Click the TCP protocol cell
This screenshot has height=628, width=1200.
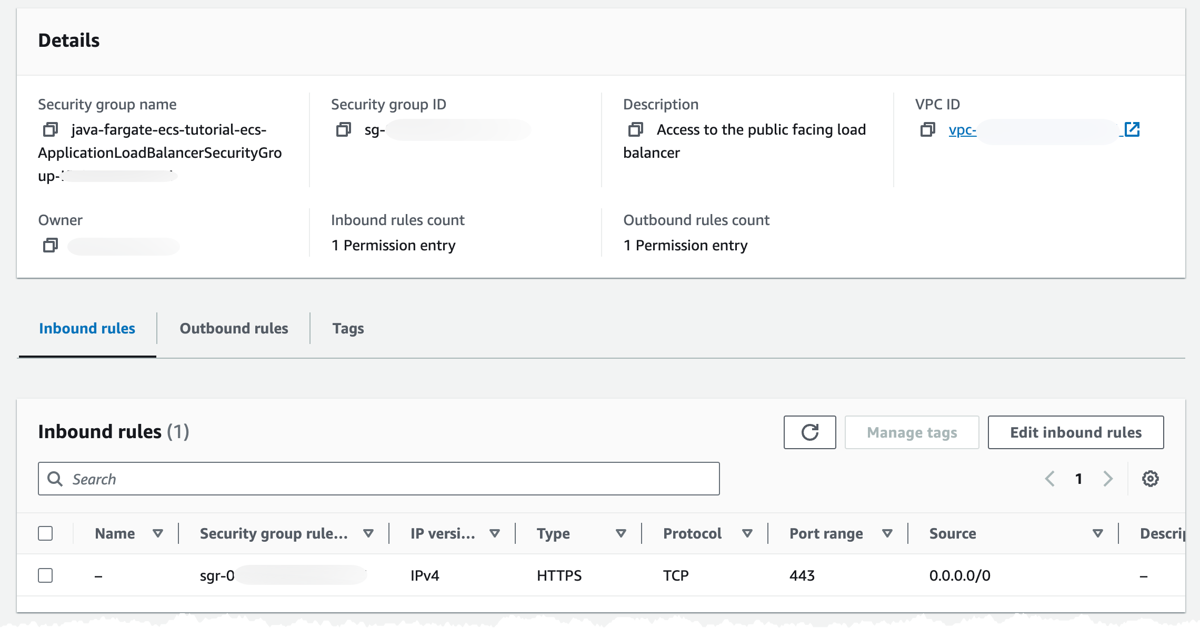tap(676, 575)
